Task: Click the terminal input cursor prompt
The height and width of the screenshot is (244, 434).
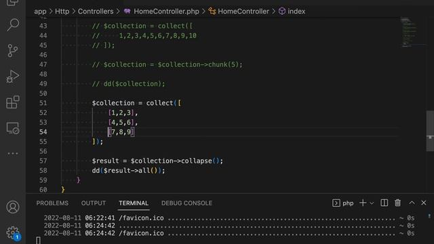Action: [x=38, y=240]
